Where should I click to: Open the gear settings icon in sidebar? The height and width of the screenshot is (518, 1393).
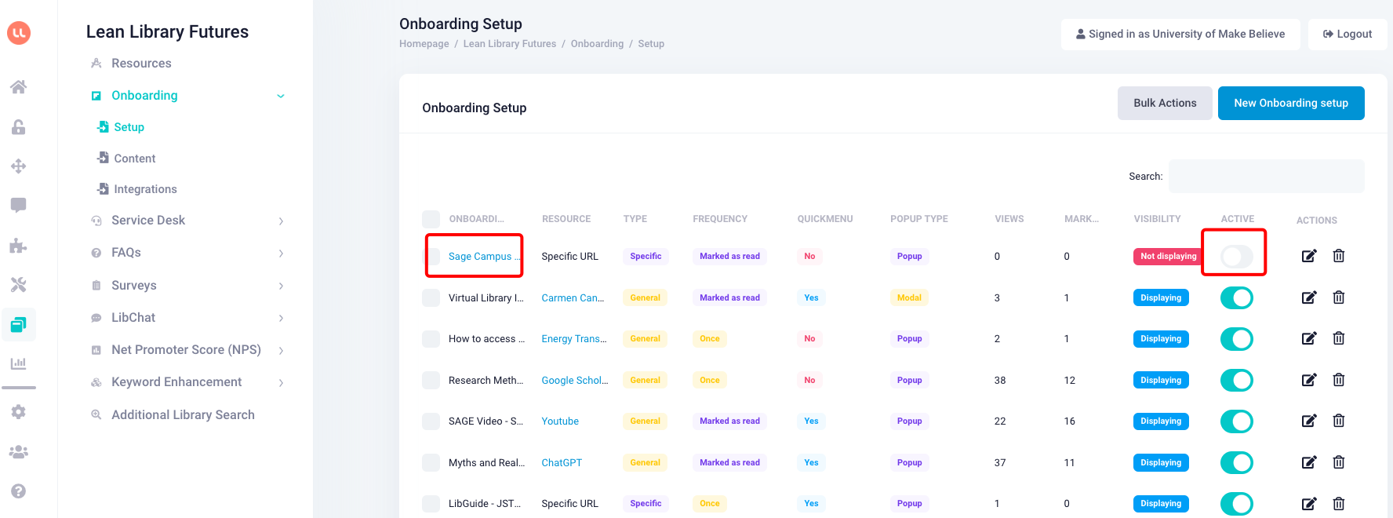coord(19,412)
